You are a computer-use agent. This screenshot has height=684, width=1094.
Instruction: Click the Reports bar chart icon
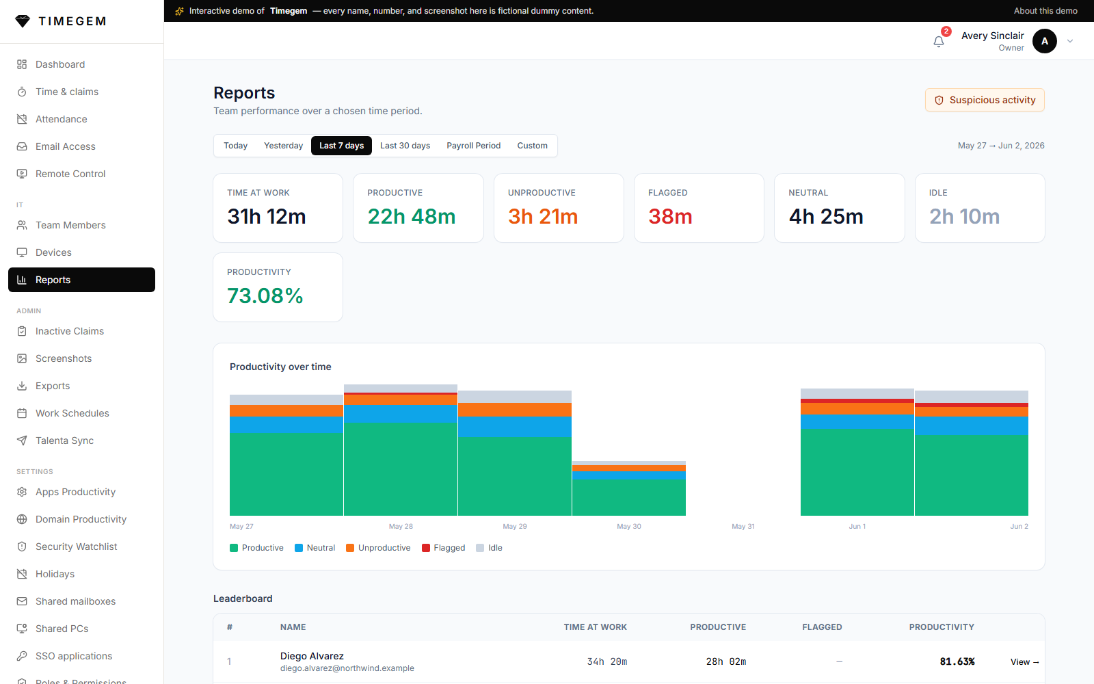(x=22, y=280)
